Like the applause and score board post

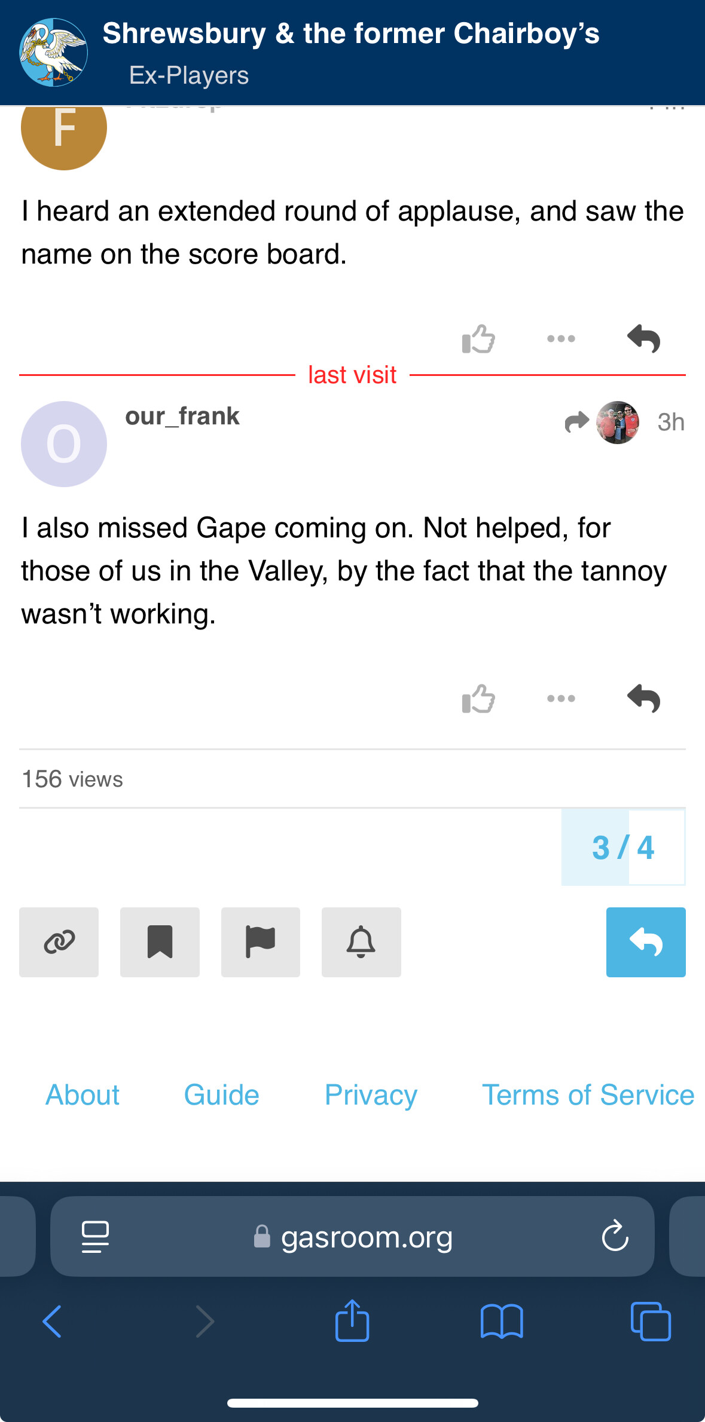coord(478,339)
